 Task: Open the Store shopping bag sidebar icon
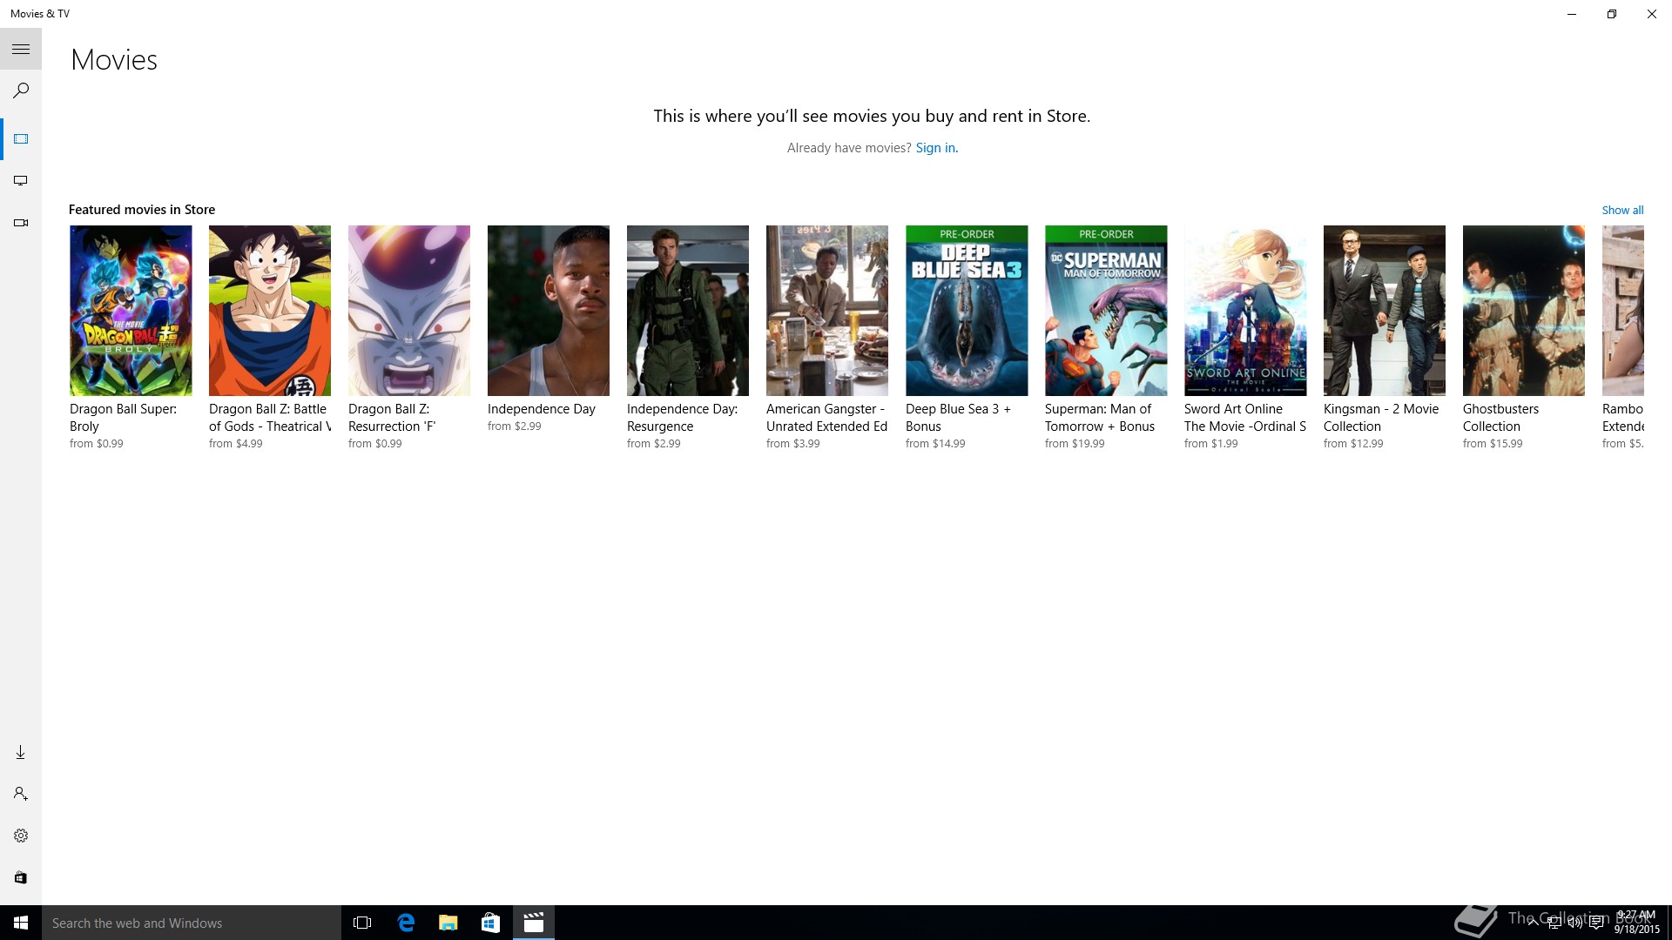click(x=21, y=877)
